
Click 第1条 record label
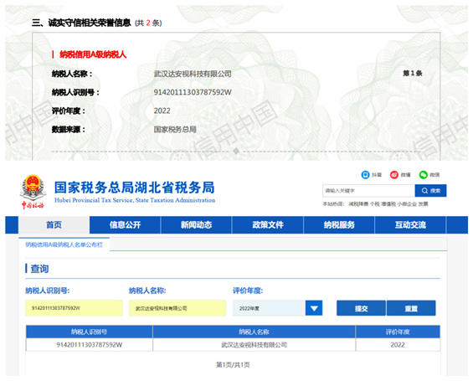click(413, 74)
